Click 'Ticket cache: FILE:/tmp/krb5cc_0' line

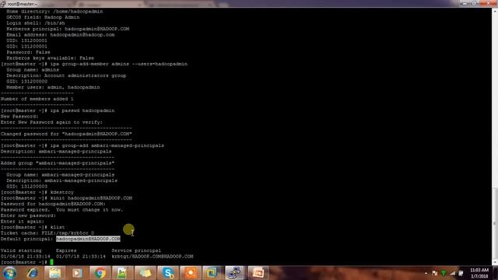tap(47, 233)
